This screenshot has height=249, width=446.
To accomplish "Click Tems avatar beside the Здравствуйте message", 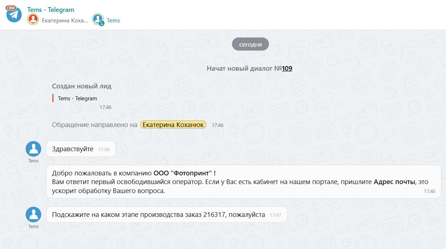I will (33, 149).
